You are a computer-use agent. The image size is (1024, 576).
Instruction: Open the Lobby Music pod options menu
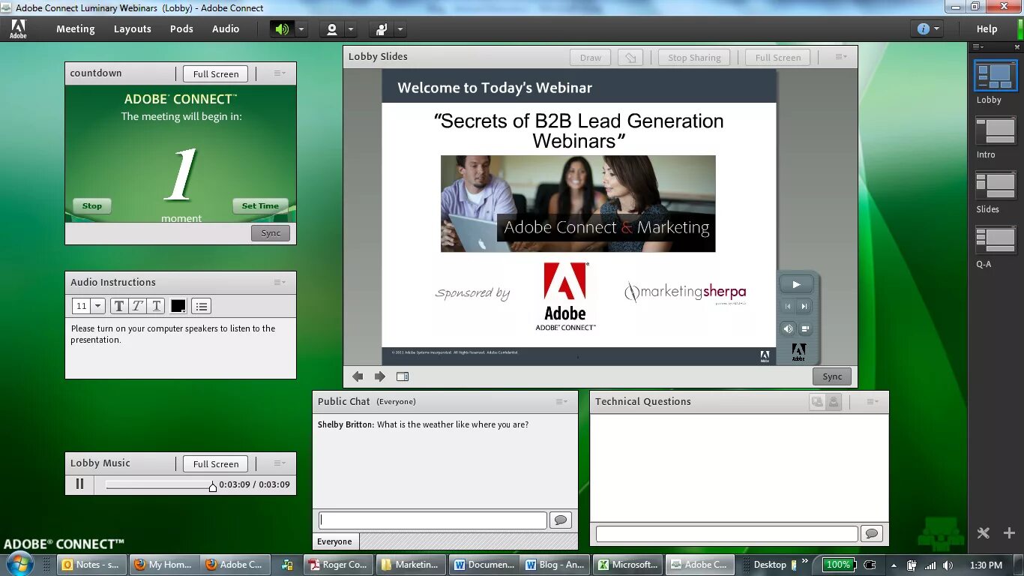click(280, 463)
